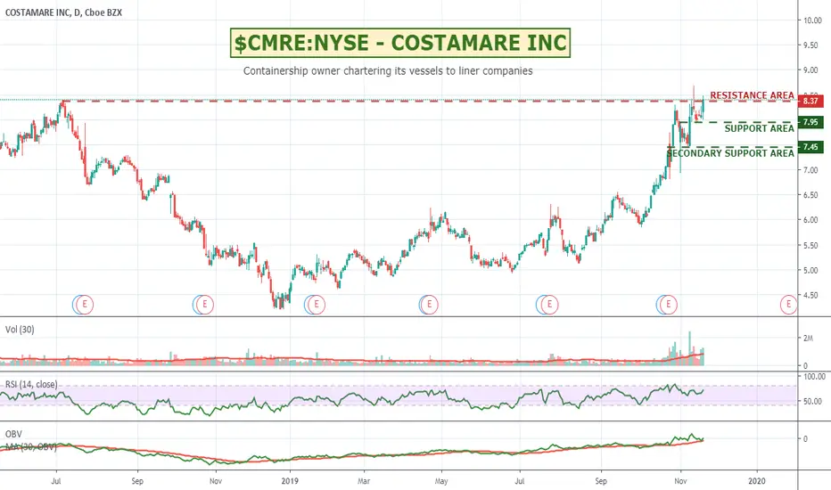The height and width of the screenshot is (490, 831).
Task: Click the 5.50 price axis label
Action: coord(810,245)
